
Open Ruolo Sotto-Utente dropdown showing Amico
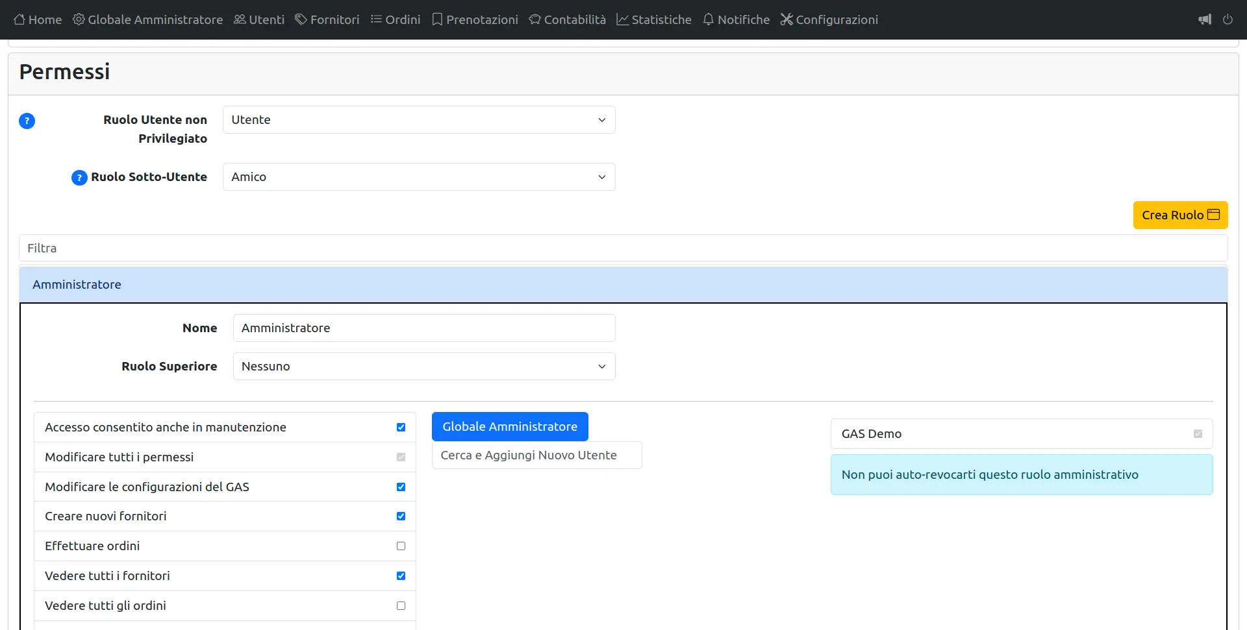tap(419, 177)
